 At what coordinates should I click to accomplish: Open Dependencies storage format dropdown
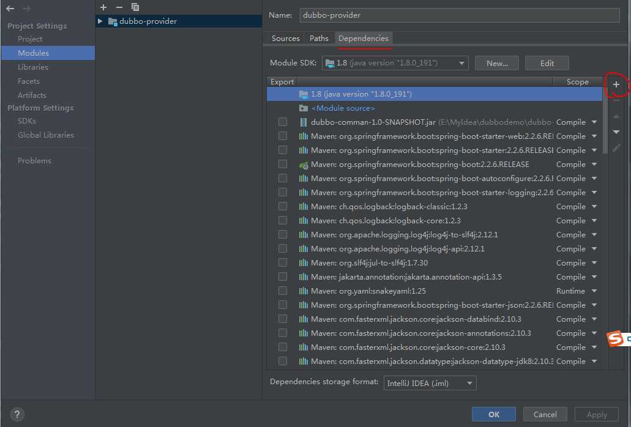[430, 383]
